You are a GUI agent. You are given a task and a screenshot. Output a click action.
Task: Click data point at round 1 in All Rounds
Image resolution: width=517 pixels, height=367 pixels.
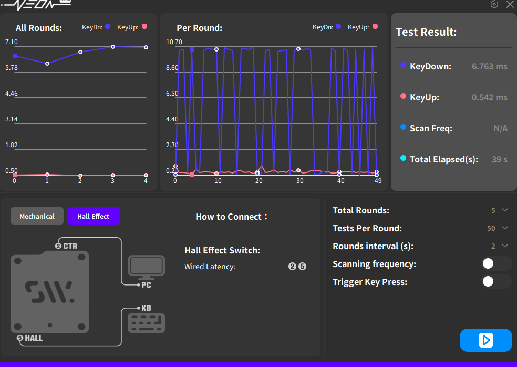47,64
